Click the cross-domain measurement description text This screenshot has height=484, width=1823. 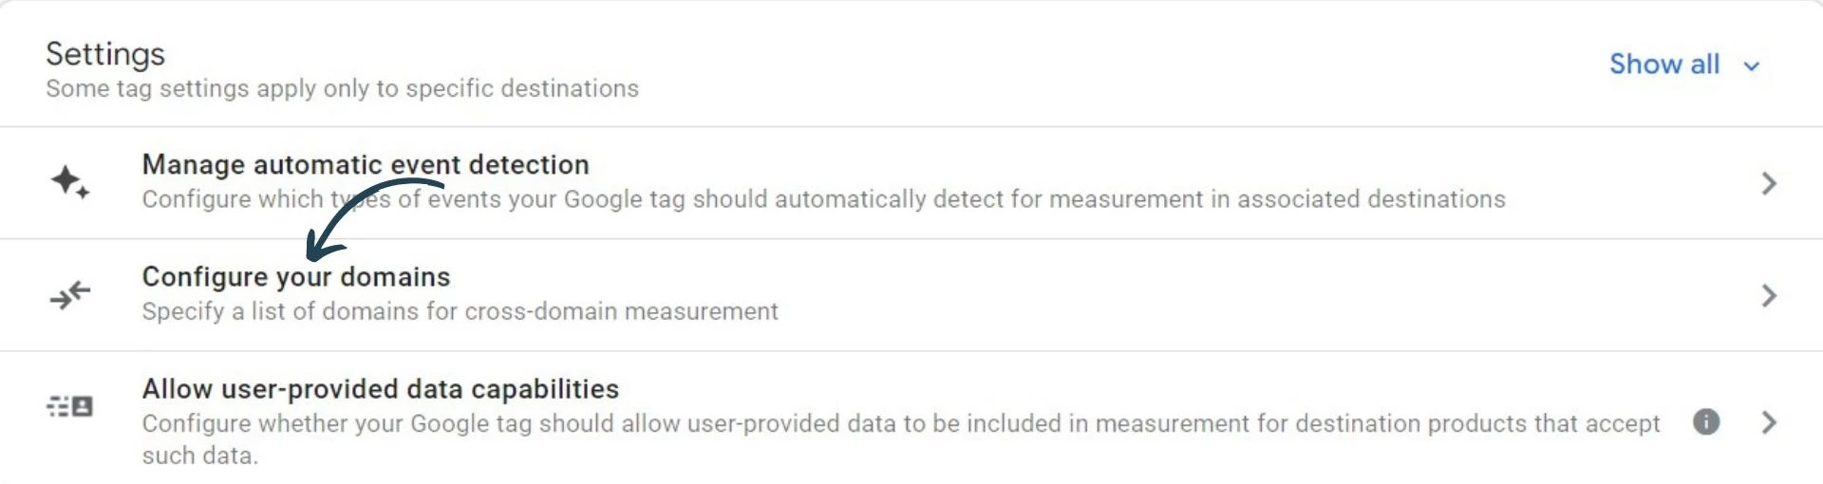[x=460, y=311]
